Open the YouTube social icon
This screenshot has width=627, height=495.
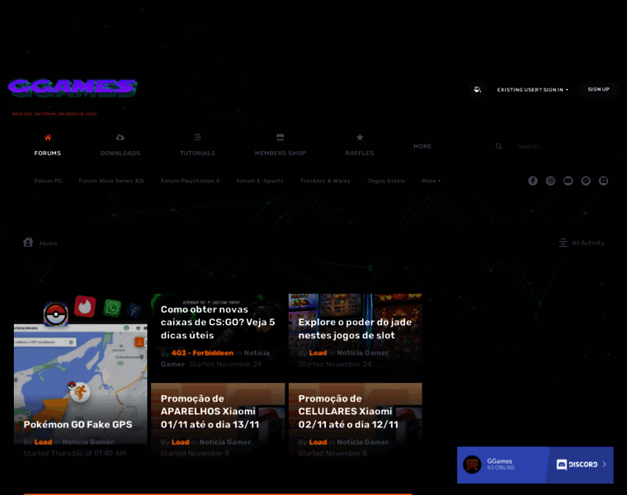pos(568,181)
